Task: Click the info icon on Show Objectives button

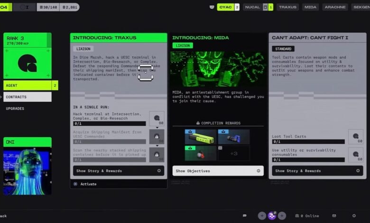Action: coord(259,171)
